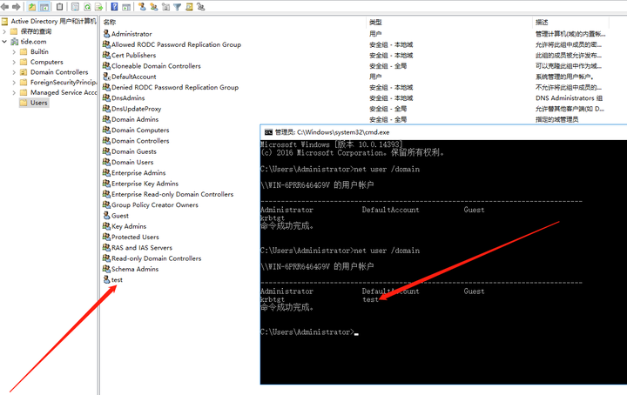Click the find objects toolbar icon

tap(189, 7)
